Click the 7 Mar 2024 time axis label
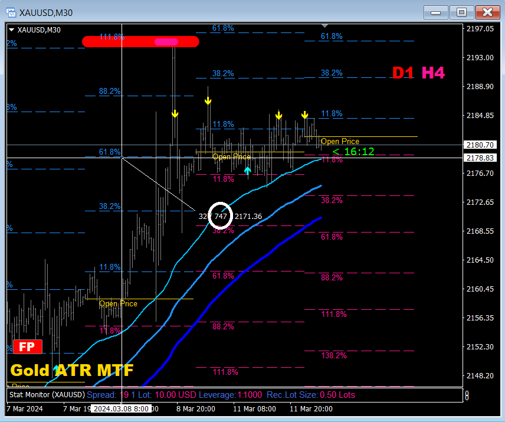 pos(24,409)
